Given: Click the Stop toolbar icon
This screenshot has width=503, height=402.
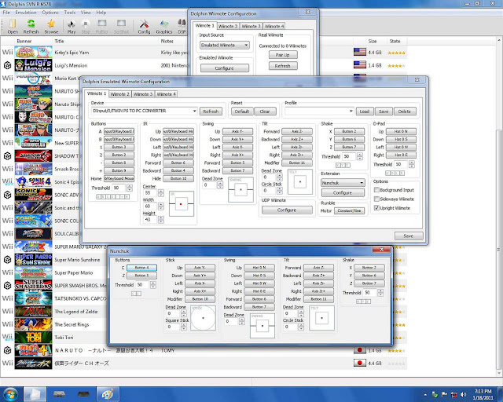Looking at the screenshot, I should (x=86, y=26).
